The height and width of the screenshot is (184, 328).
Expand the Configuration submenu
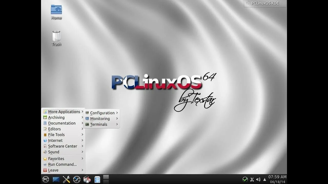pos(101,113)
